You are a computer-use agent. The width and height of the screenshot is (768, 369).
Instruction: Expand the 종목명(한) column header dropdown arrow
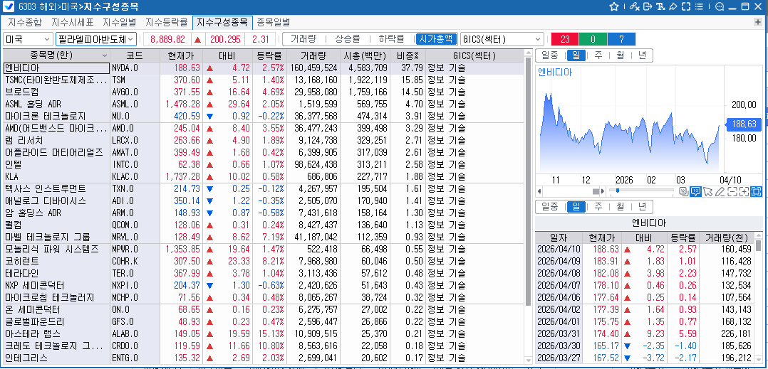tap(104, 55)
